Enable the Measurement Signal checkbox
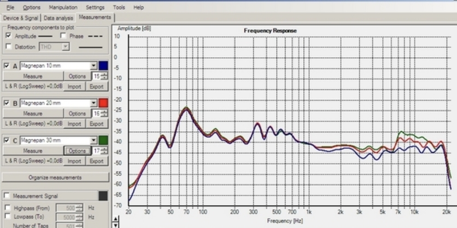Screen dimensions: 457x228 7,196
